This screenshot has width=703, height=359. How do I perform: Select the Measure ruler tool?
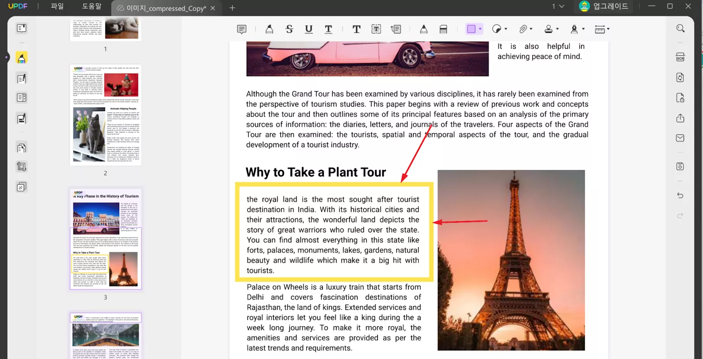[600, 29]
